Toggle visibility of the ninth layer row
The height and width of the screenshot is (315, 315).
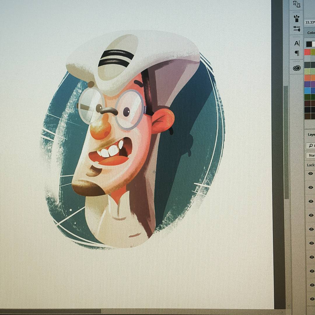tap(312, 285)
